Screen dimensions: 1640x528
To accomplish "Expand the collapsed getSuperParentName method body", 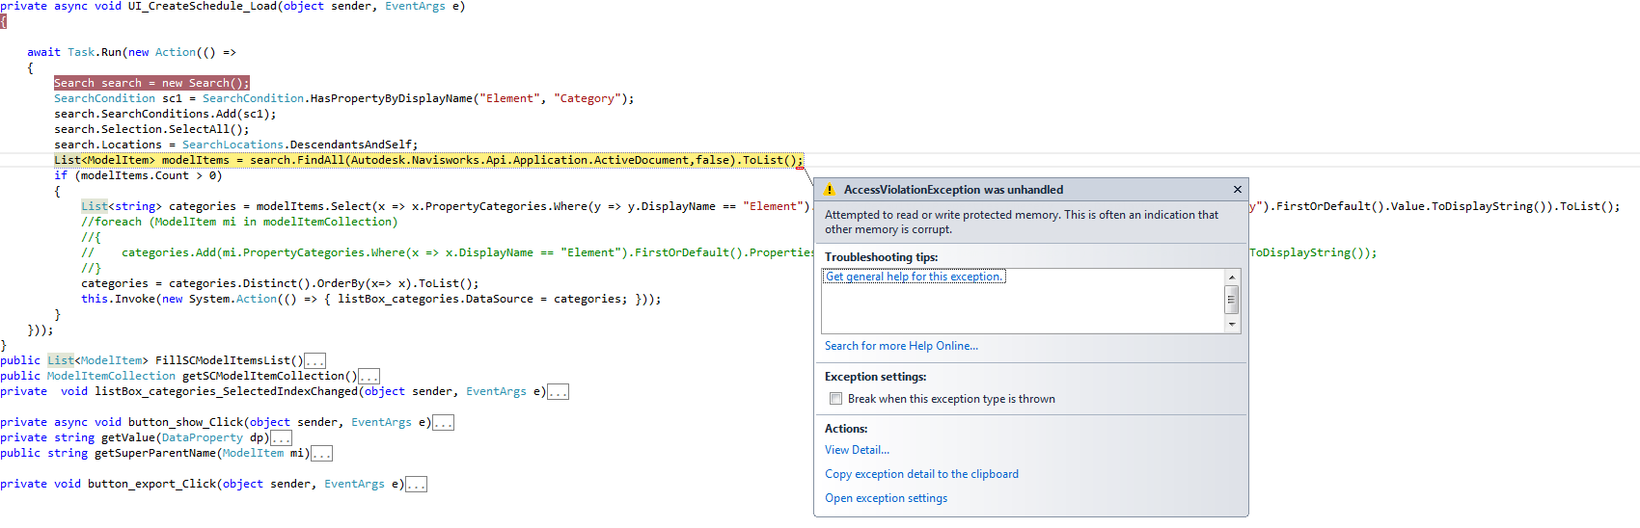I will pos(321,454).
